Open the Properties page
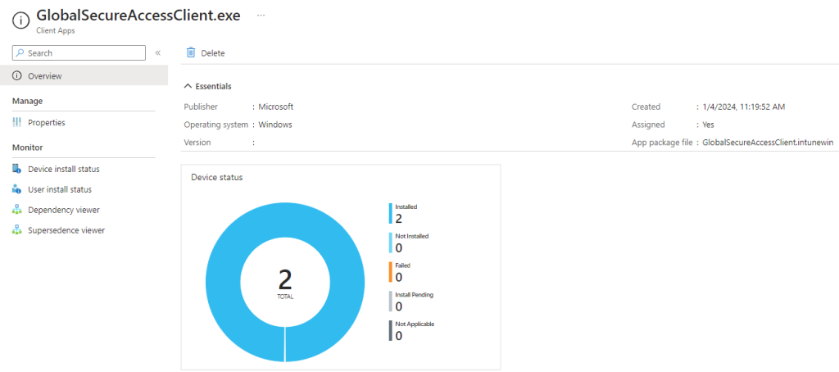Screen dimensions: 839x372 click(x=47, y=123)
